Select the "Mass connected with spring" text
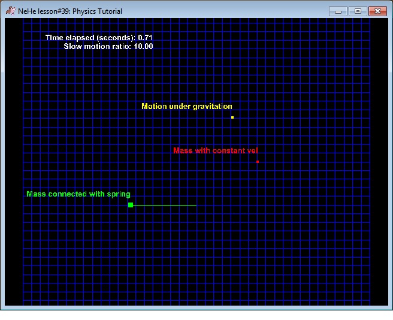This screenshot has width=393, height=320. click(78, 194)
